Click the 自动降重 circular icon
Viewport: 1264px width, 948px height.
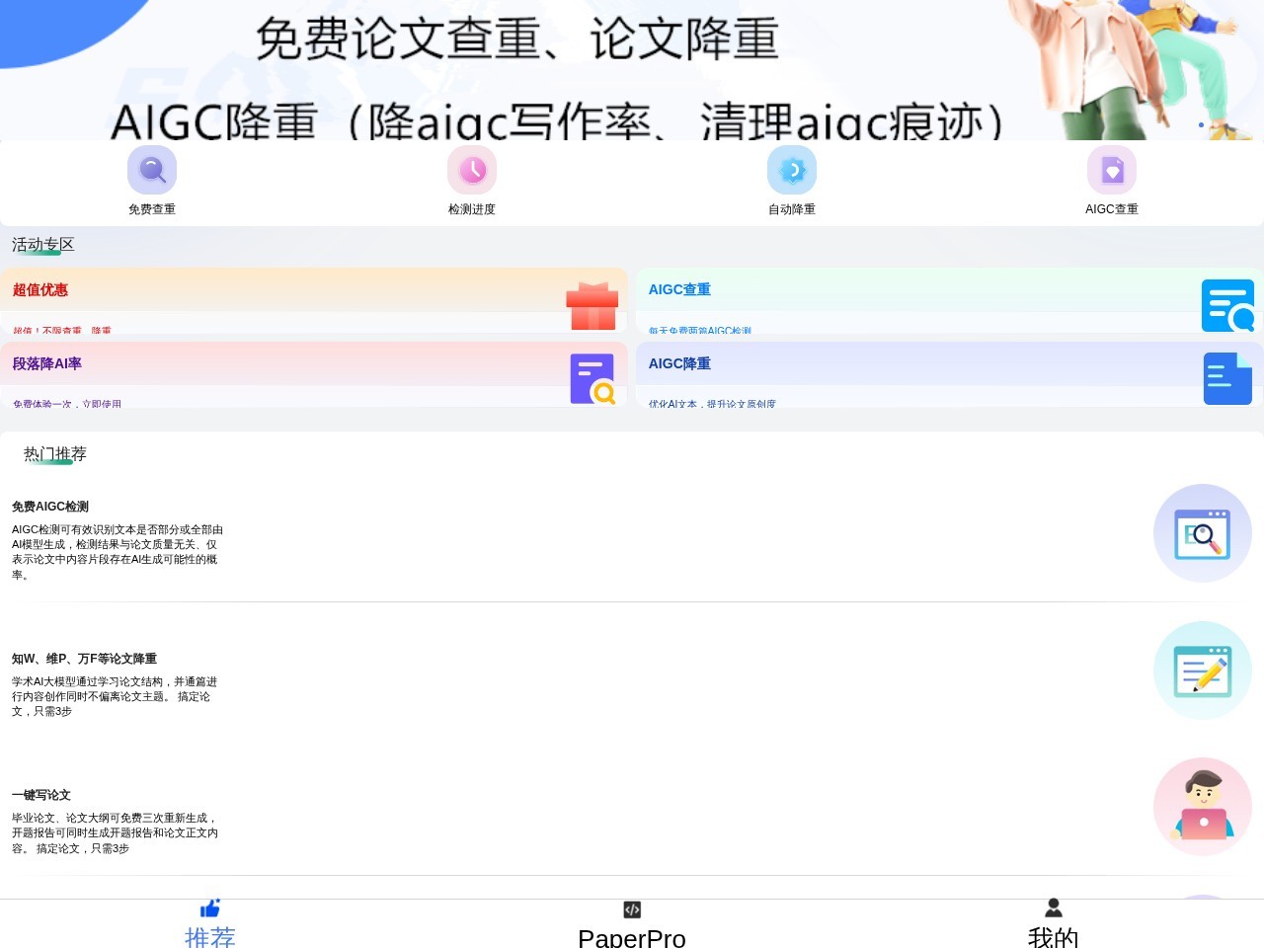[x=791, y=169]
